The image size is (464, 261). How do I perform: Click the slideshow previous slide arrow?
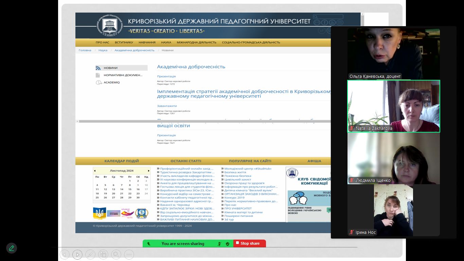point(65,254)
